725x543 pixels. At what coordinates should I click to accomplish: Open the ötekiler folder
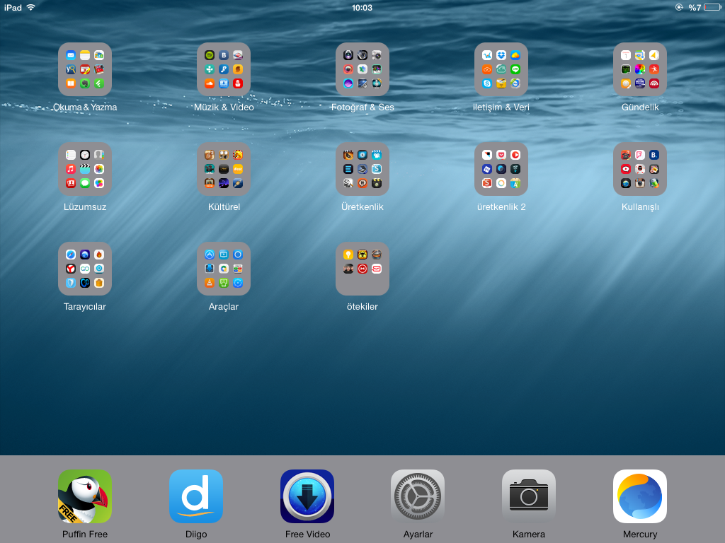(x=362, y=269)
